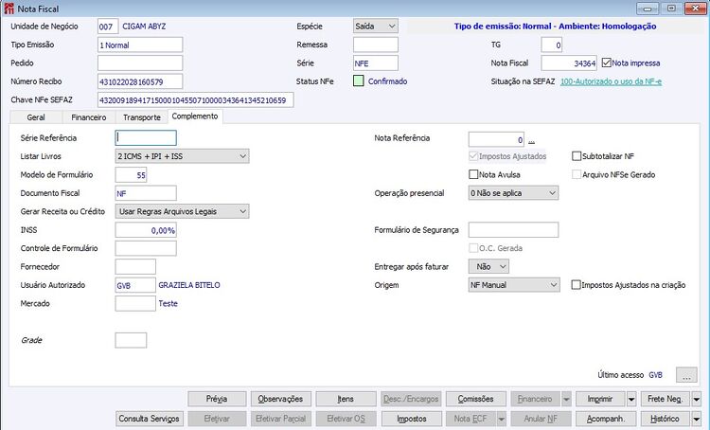710x430 pixels.
Task: Open Último acesso details ellipsis button
Action: 686,375
